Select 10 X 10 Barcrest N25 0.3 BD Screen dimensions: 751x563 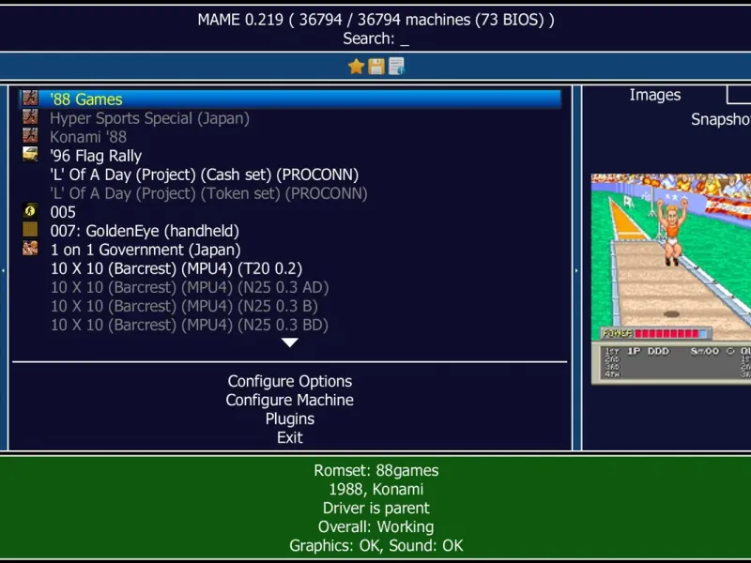190,325
